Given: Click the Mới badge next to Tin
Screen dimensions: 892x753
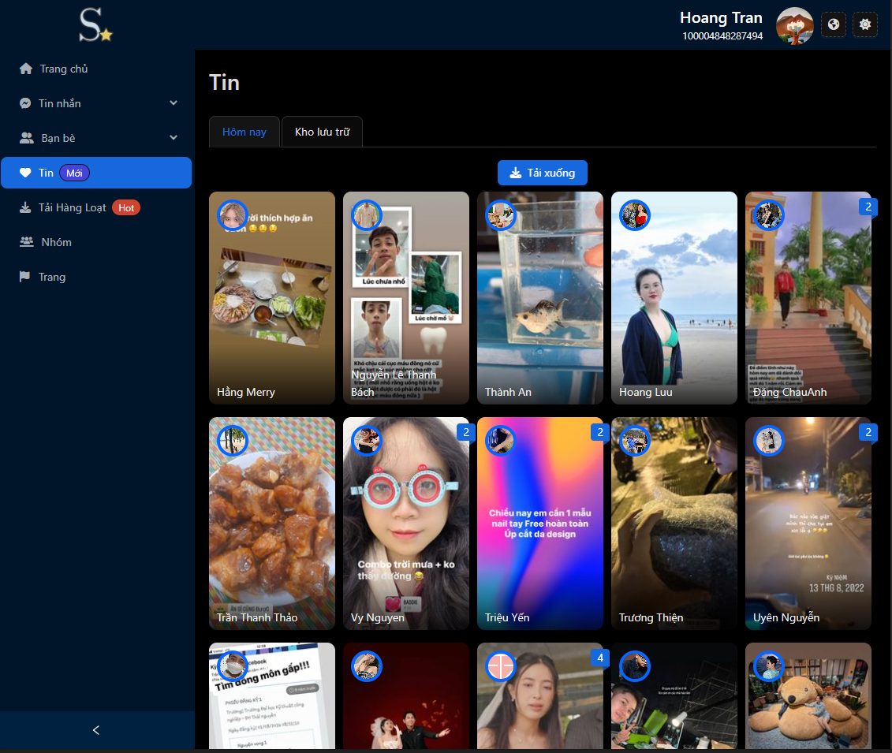Looking at the screenshot, I should click(x=74, y=173).
